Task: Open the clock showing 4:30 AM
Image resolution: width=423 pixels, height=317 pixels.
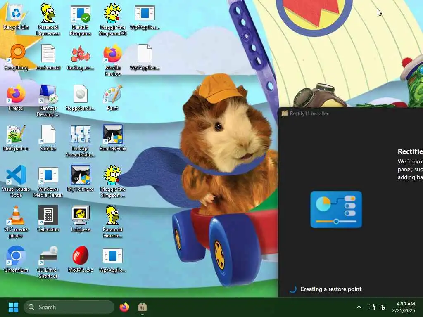Action: pyautogui.click(x=404, y=307)
